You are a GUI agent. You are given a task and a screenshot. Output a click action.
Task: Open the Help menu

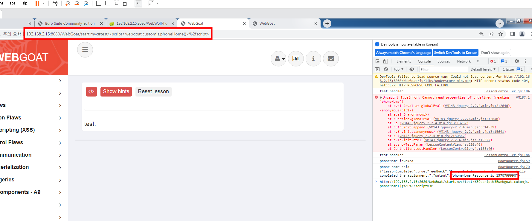click(x=24, y=3)
